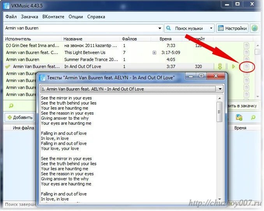Sort by Название column header
This screenshot has height=211, width=264.
pyautogui.click(x=90, y=39)
